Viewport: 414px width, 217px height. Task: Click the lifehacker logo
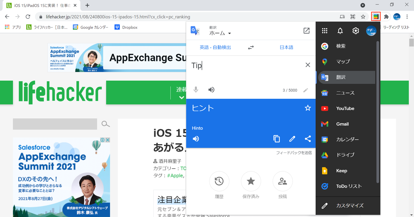coord(60,93)
